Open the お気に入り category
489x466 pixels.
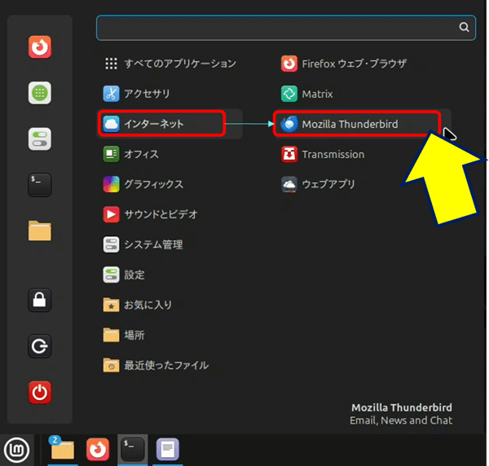170,305
